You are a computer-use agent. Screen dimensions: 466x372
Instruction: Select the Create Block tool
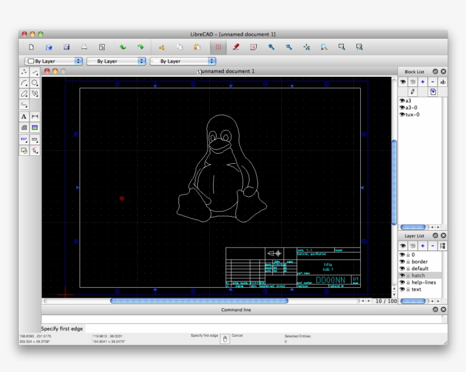tap(24, 151)
